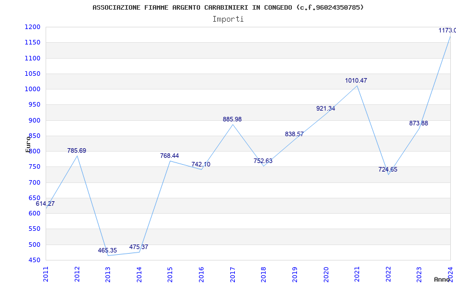Click the 2023 x-axis year label
The height and width of the screenshot is (285, 456).
click(x=420, y=274)
